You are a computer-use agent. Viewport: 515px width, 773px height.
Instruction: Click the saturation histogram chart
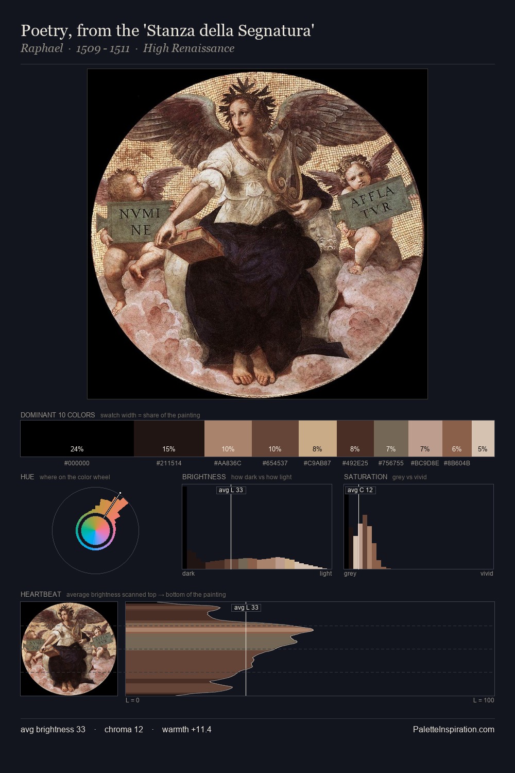419,527
